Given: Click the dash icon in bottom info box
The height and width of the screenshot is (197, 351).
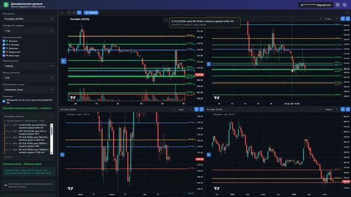Looking at the screenshot, I should pyautogui.click(x=6, y=185).
